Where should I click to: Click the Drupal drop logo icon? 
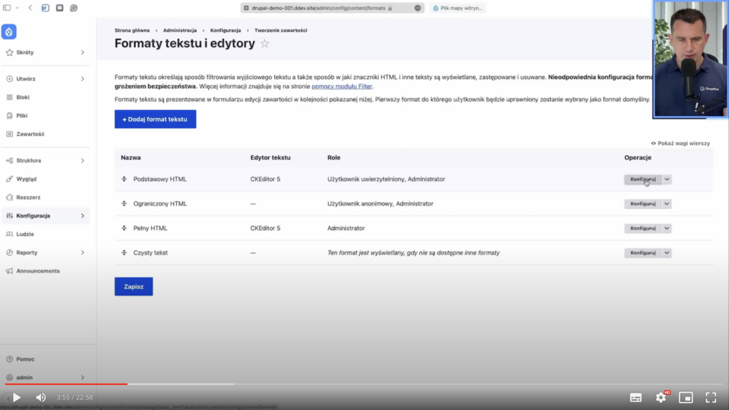(x=9, y=32)
